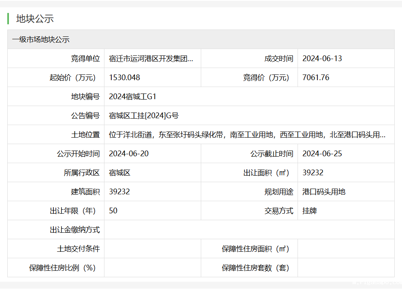Viewport: 402px width, 289px height.
Task: Click announcement number 宿城区工挂[2024]G号
Action: click(x=144, y=116)
